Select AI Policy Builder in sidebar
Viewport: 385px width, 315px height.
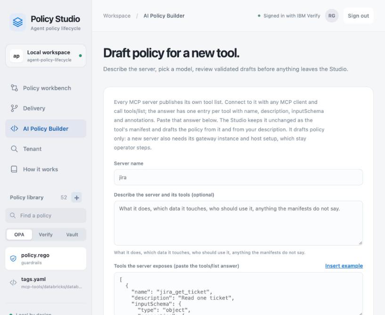click(46, 128)
